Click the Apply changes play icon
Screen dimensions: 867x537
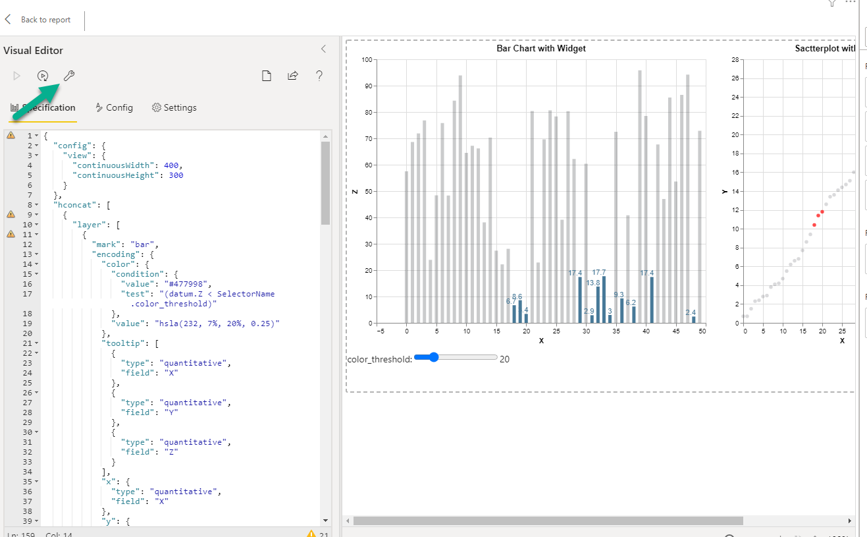(x=16, y=76)
